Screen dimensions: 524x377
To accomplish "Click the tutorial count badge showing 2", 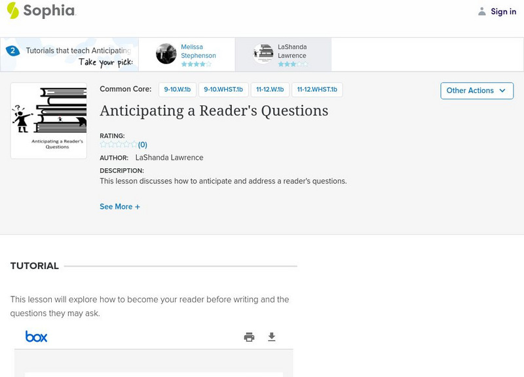I will pyautogui.click(x=12, y=50).
